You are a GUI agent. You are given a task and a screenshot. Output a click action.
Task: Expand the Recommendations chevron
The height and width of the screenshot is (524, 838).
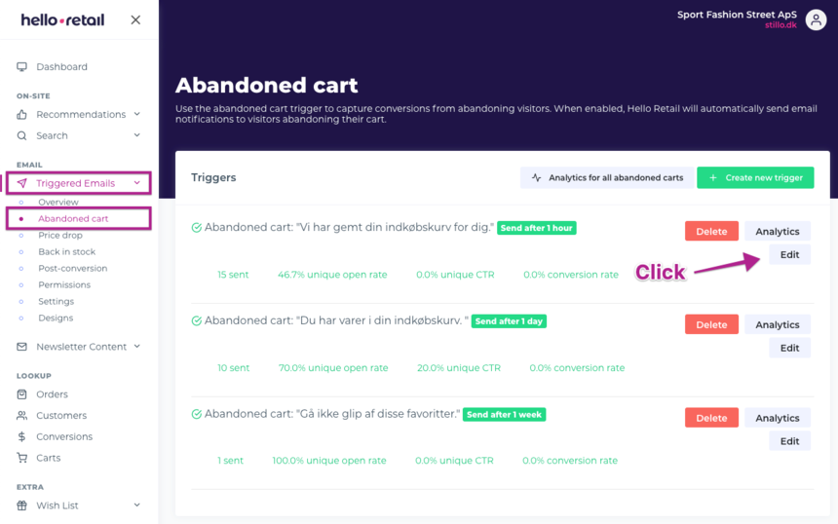click(137, 115)
